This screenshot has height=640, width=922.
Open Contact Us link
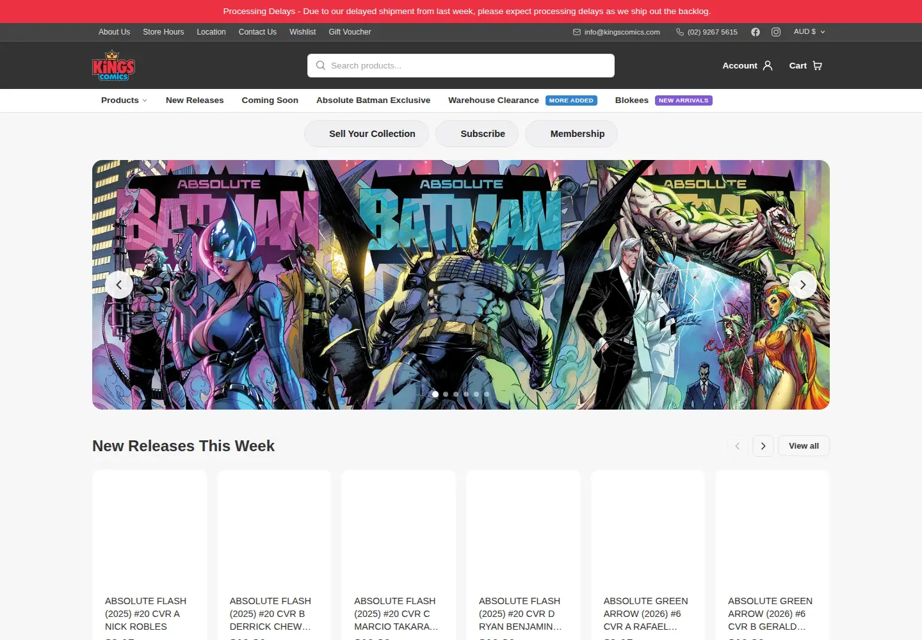click(257, 32)
